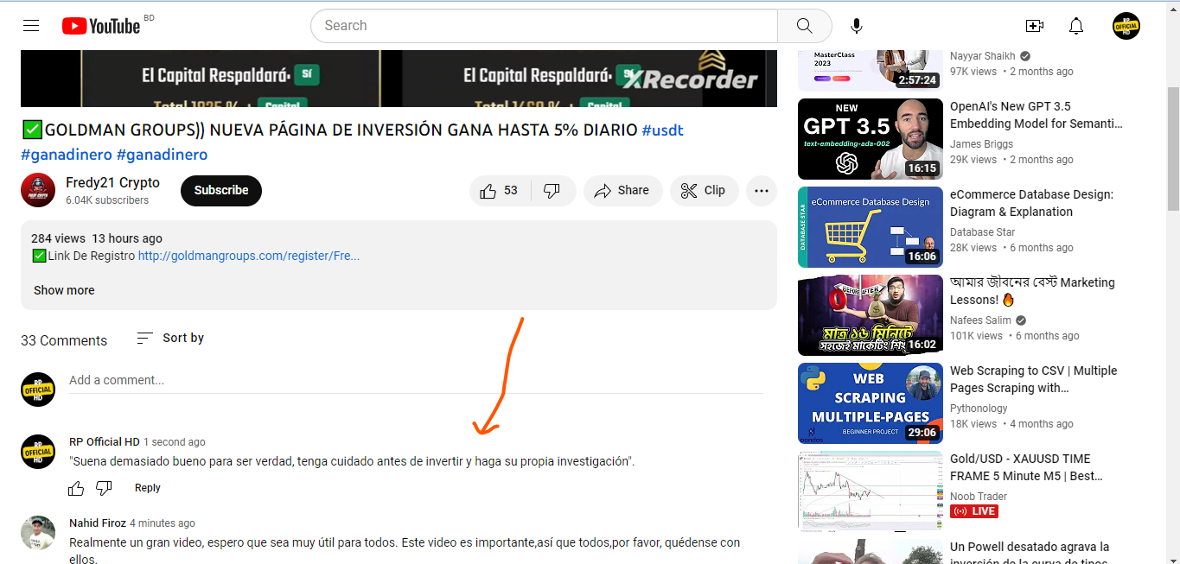
Task: Open the RP Official account avatar menu
Action: point(1126,26)
